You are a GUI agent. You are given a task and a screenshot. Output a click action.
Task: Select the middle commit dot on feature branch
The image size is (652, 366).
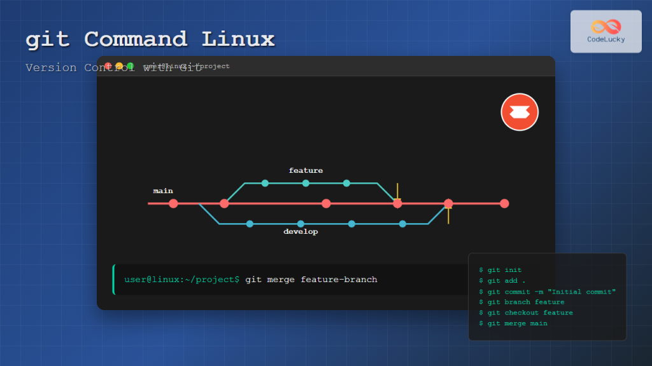coord(306,182)
